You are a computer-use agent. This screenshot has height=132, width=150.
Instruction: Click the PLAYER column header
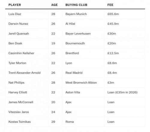point(15,5)
